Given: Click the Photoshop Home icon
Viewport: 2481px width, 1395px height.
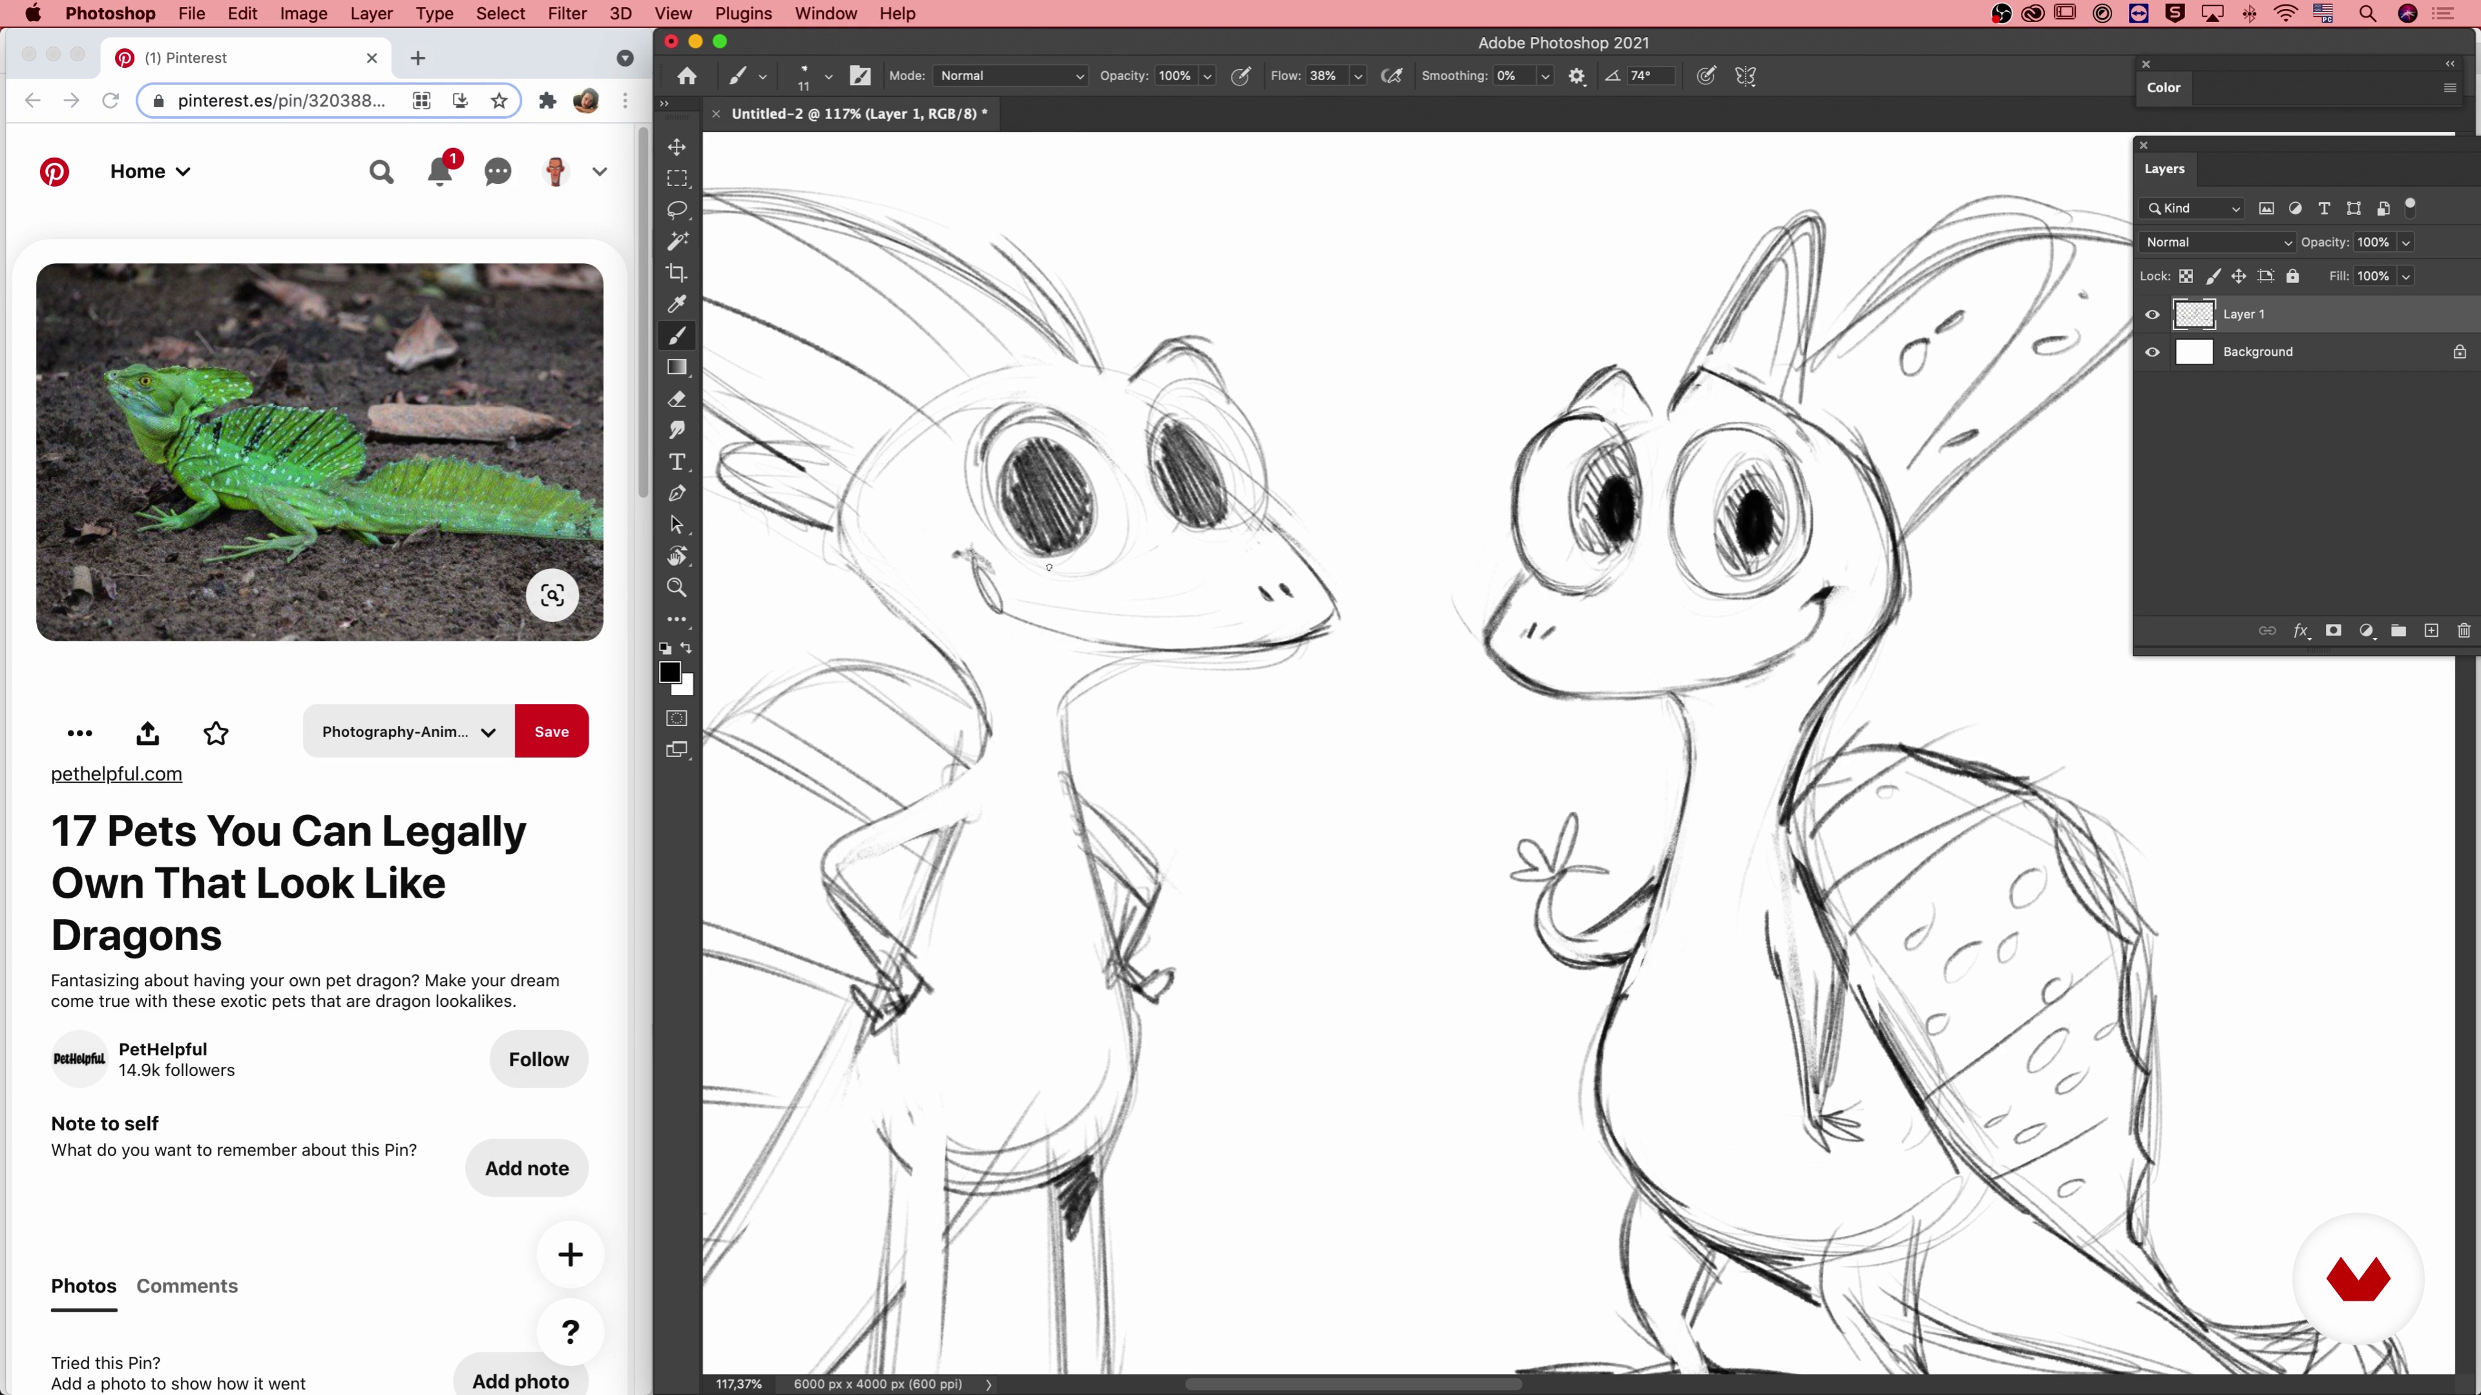Looking at the screenshot, I should [687, 76].
